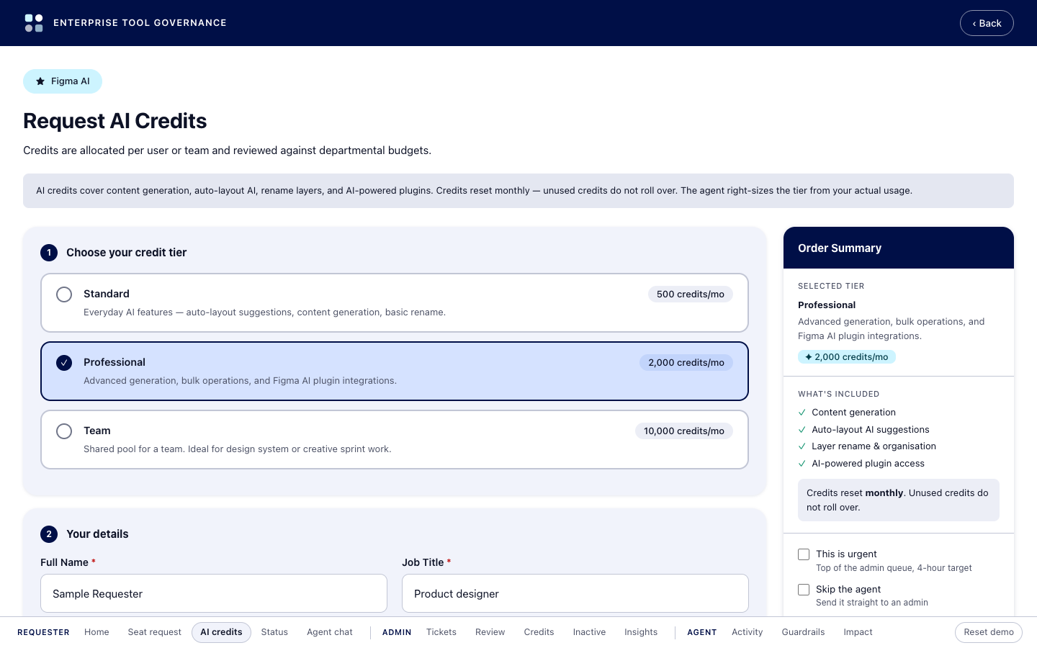This screenshot has width=1037, height=648.
Task: Choose the Team tier radio button
Action: point(64,431)
